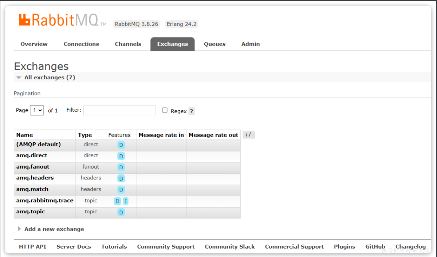
Task: Open the amq.match exchange
Action: click(32, 189)
